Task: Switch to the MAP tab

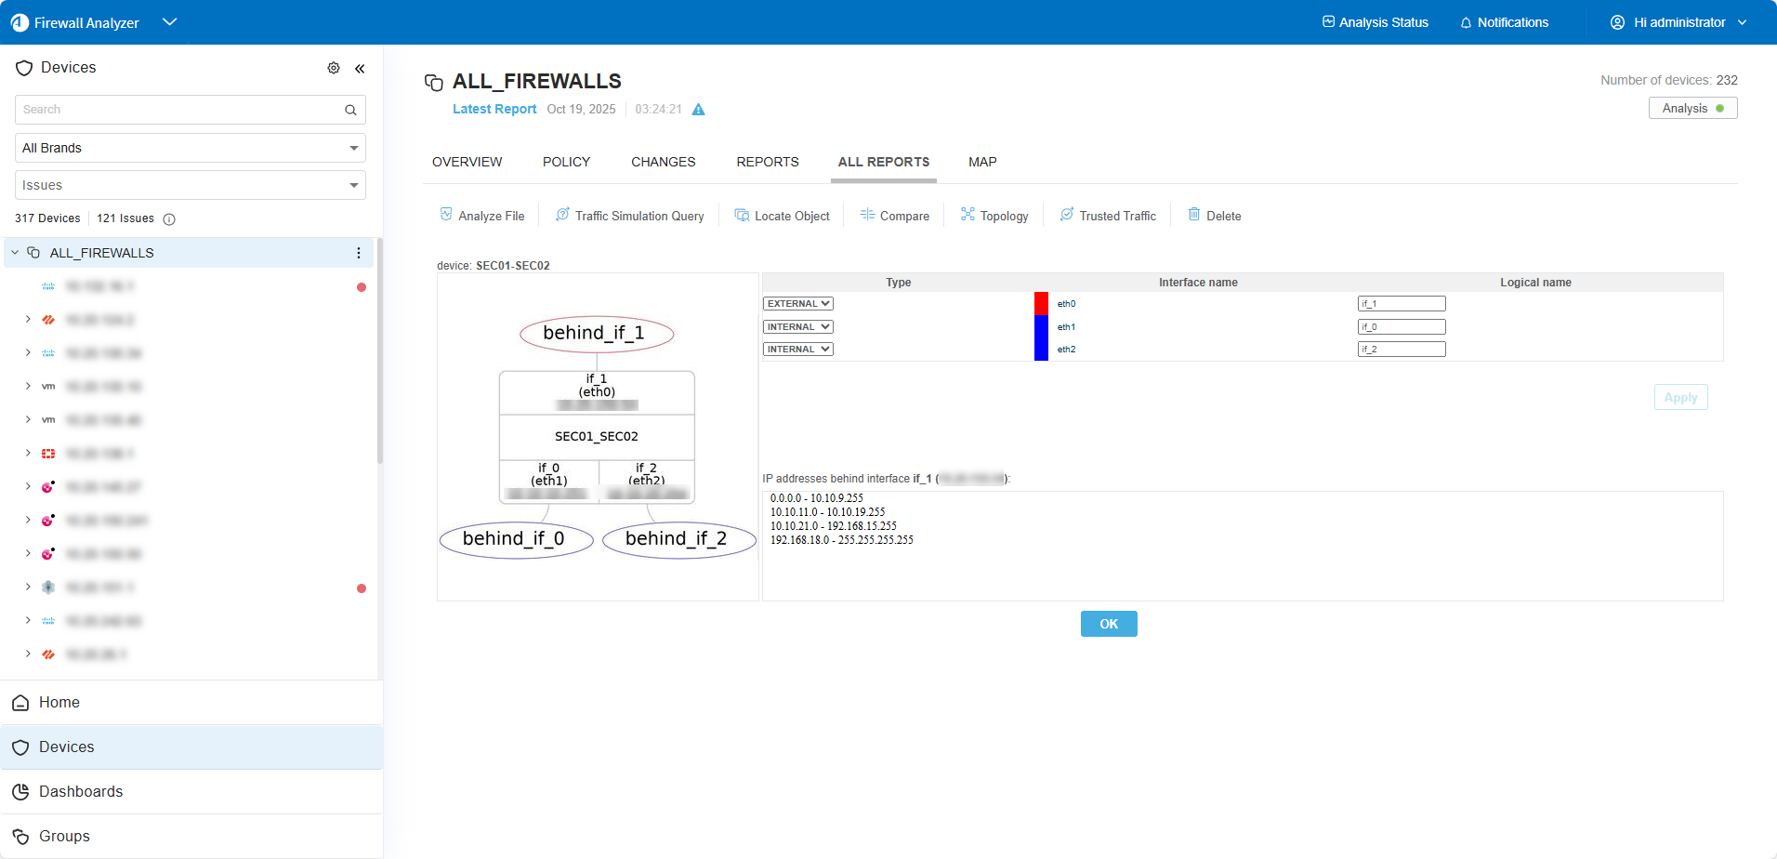Action: [981, 162]
